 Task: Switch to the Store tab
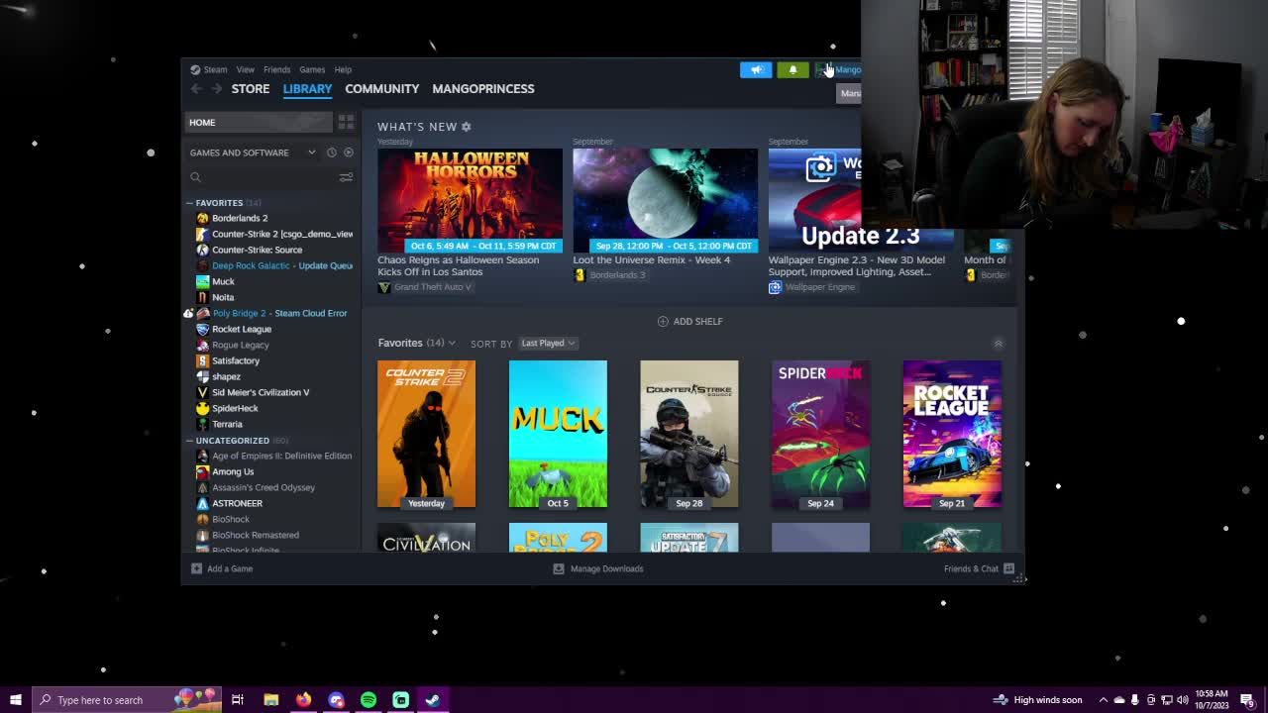pyautogui.click(x=251, y=89)
